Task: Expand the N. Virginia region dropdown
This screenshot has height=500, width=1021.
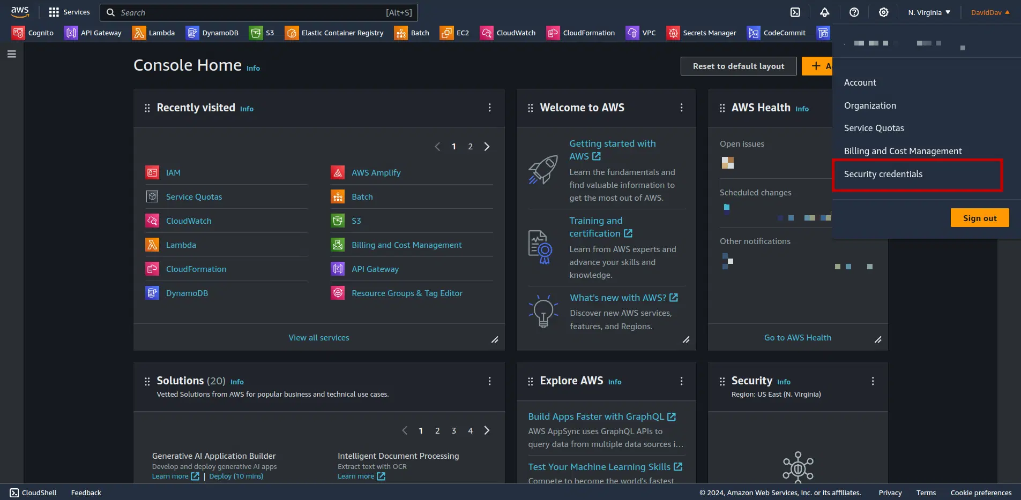Action: click(x=929, y=12)
